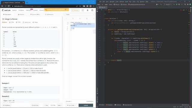This screenshot has width=192, height=108.
Task: Open the Problems tool window in IntelliJ
Action: [109, 105]
